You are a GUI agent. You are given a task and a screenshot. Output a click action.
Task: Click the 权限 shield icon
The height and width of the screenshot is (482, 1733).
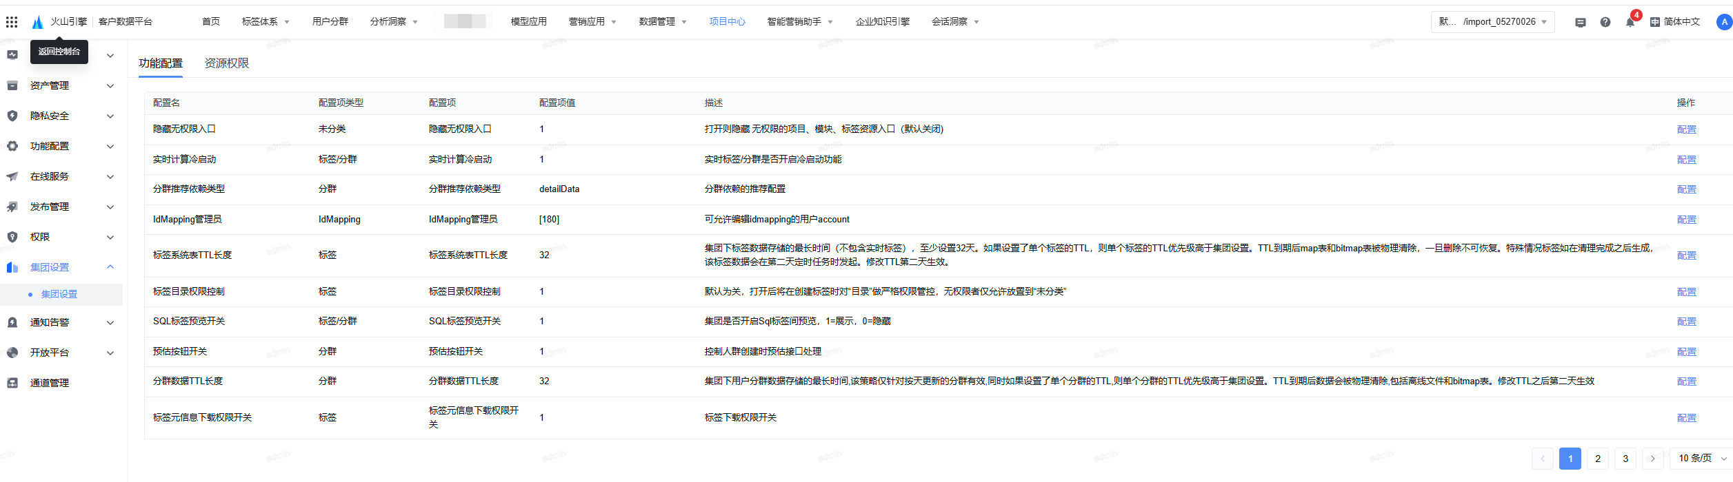(12, 237)
